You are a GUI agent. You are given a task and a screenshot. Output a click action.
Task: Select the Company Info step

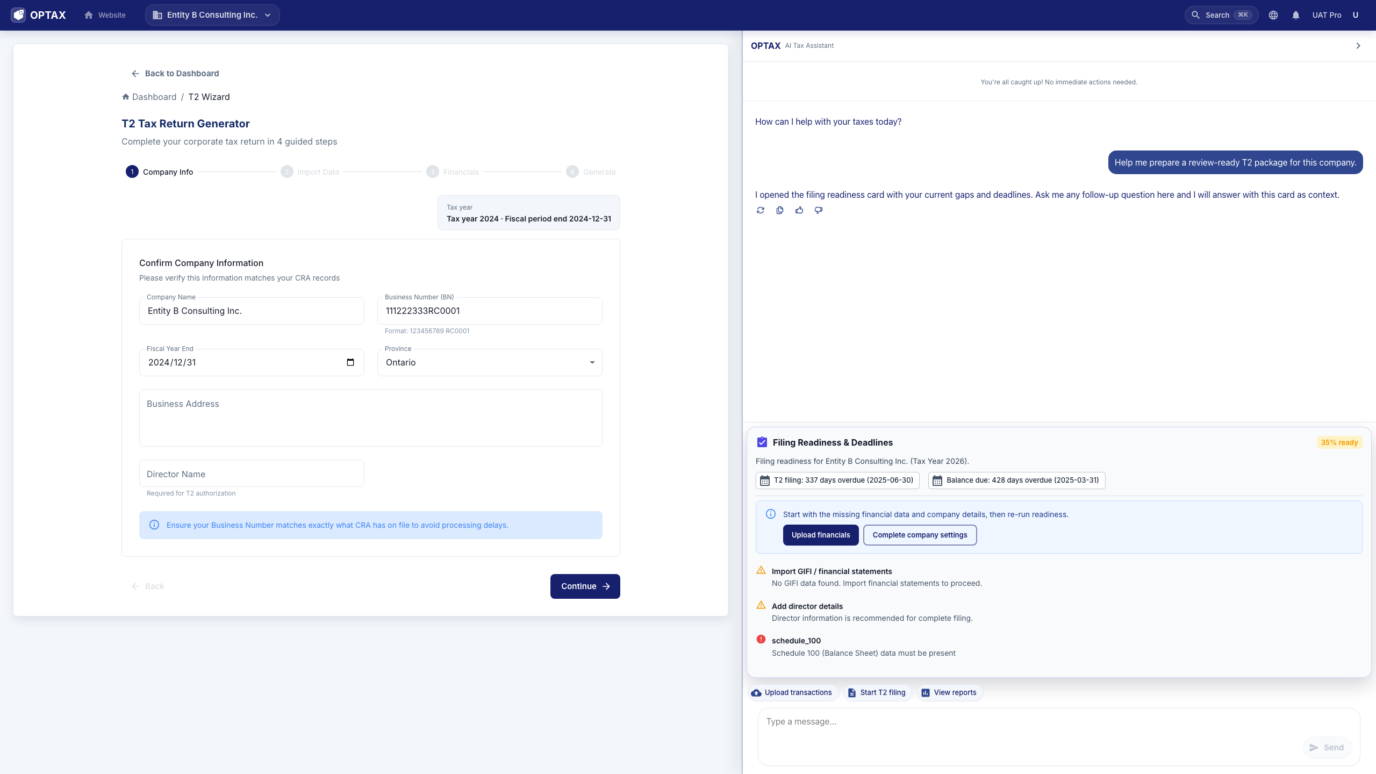pyautogui.click(x=160, y=172)
